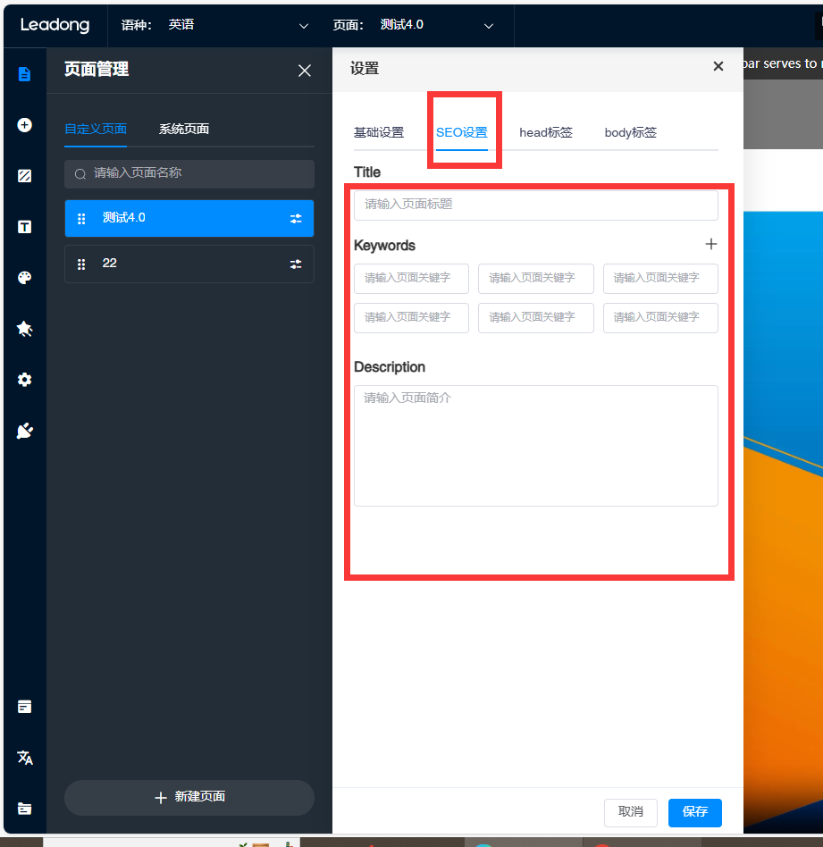Click the Title input field
The height and width of the screenshot is (847, 823).
click(x=535, y=205)
